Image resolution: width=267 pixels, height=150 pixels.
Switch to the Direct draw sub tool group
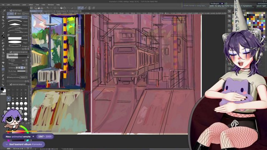click(10, 14)
